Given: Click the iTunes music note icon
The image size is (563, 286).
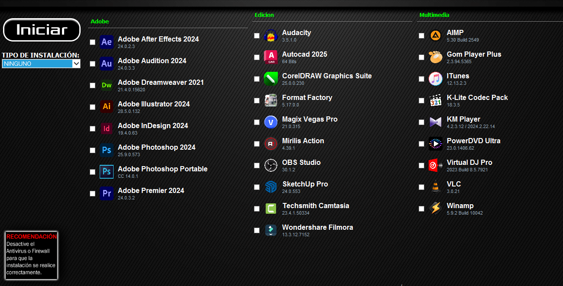Looking at the screenshot, I should click(436, 79).
